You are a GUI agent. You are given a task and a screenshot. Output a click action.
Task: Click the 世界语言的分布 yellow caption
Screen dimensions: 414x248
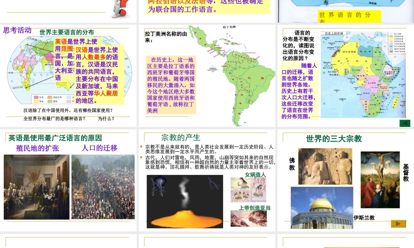click(x=349, y=17)
